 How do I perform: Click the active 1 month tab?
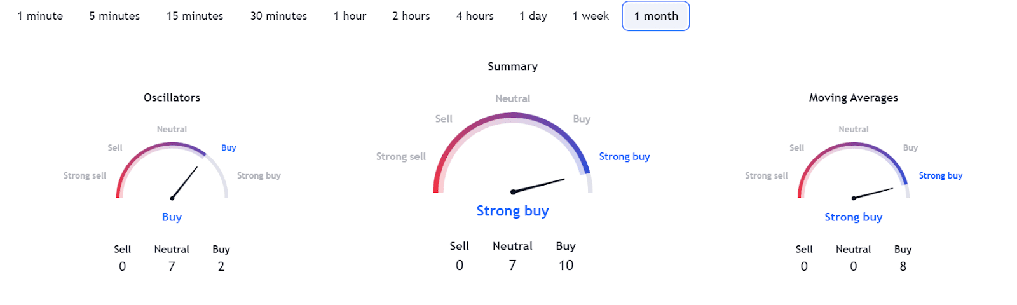point(655,16)
